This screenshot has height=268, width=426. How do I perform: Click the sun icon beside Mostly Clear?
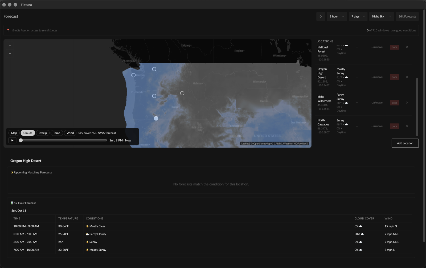pos(87,226)
